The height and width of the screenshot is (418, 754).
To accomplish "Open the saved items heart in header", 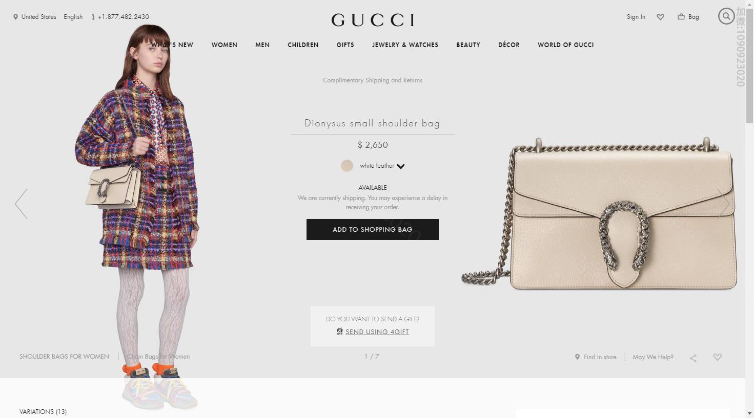I will pyautogui.click(x=660, y=17).
